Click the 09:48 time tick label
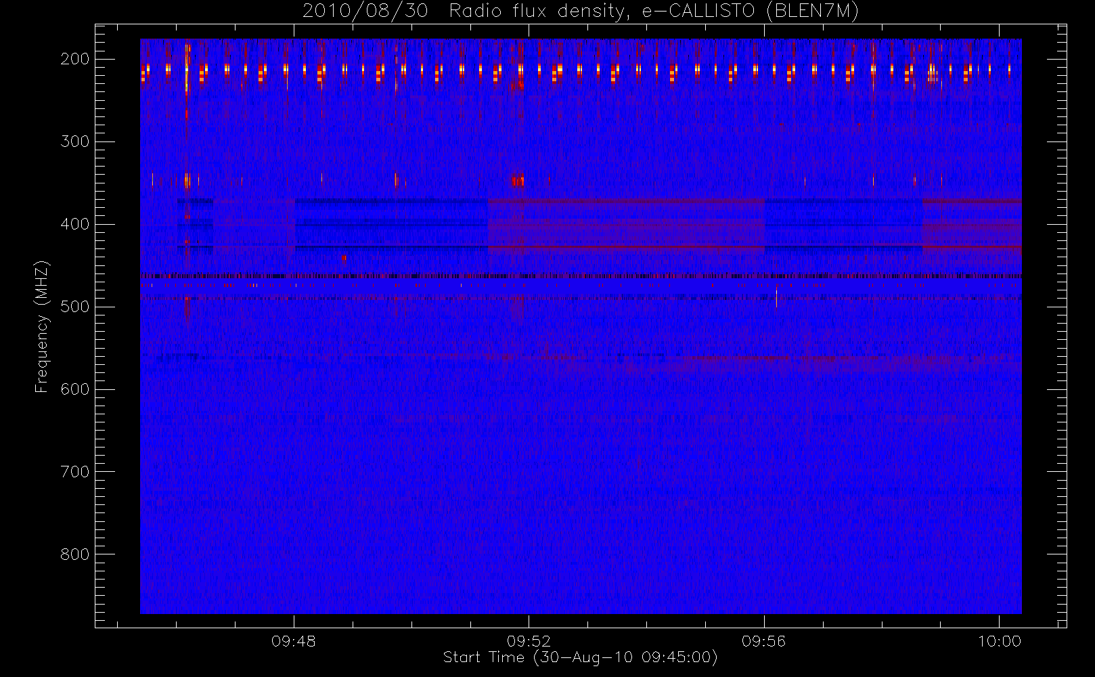Image resolution: width=1095 pixels, height=677 pixels. [x=294, y=641]
